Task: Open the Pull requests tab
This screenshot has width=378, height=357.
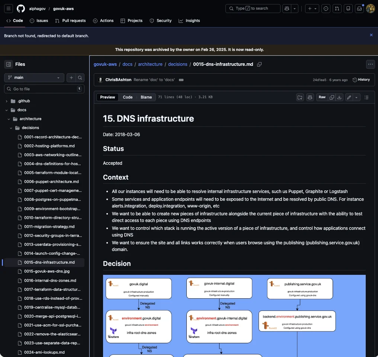Action: pos(70,21)
